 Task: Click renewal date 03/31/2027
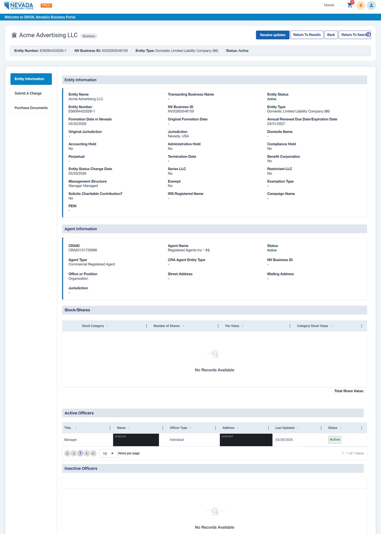276,124
